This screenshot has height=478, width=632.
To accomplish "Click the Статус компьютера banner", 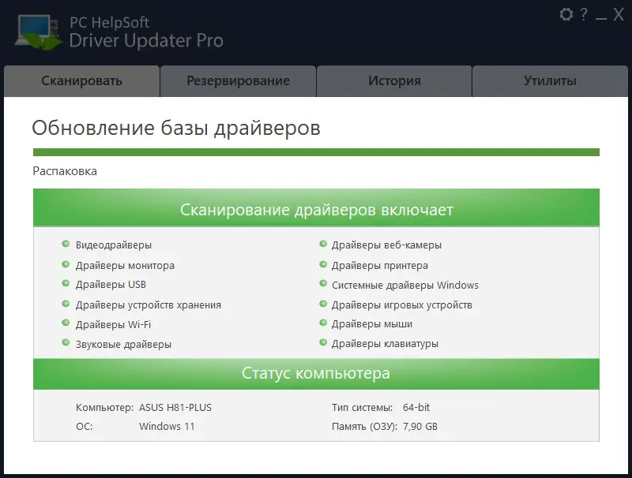I will [316, 374].
